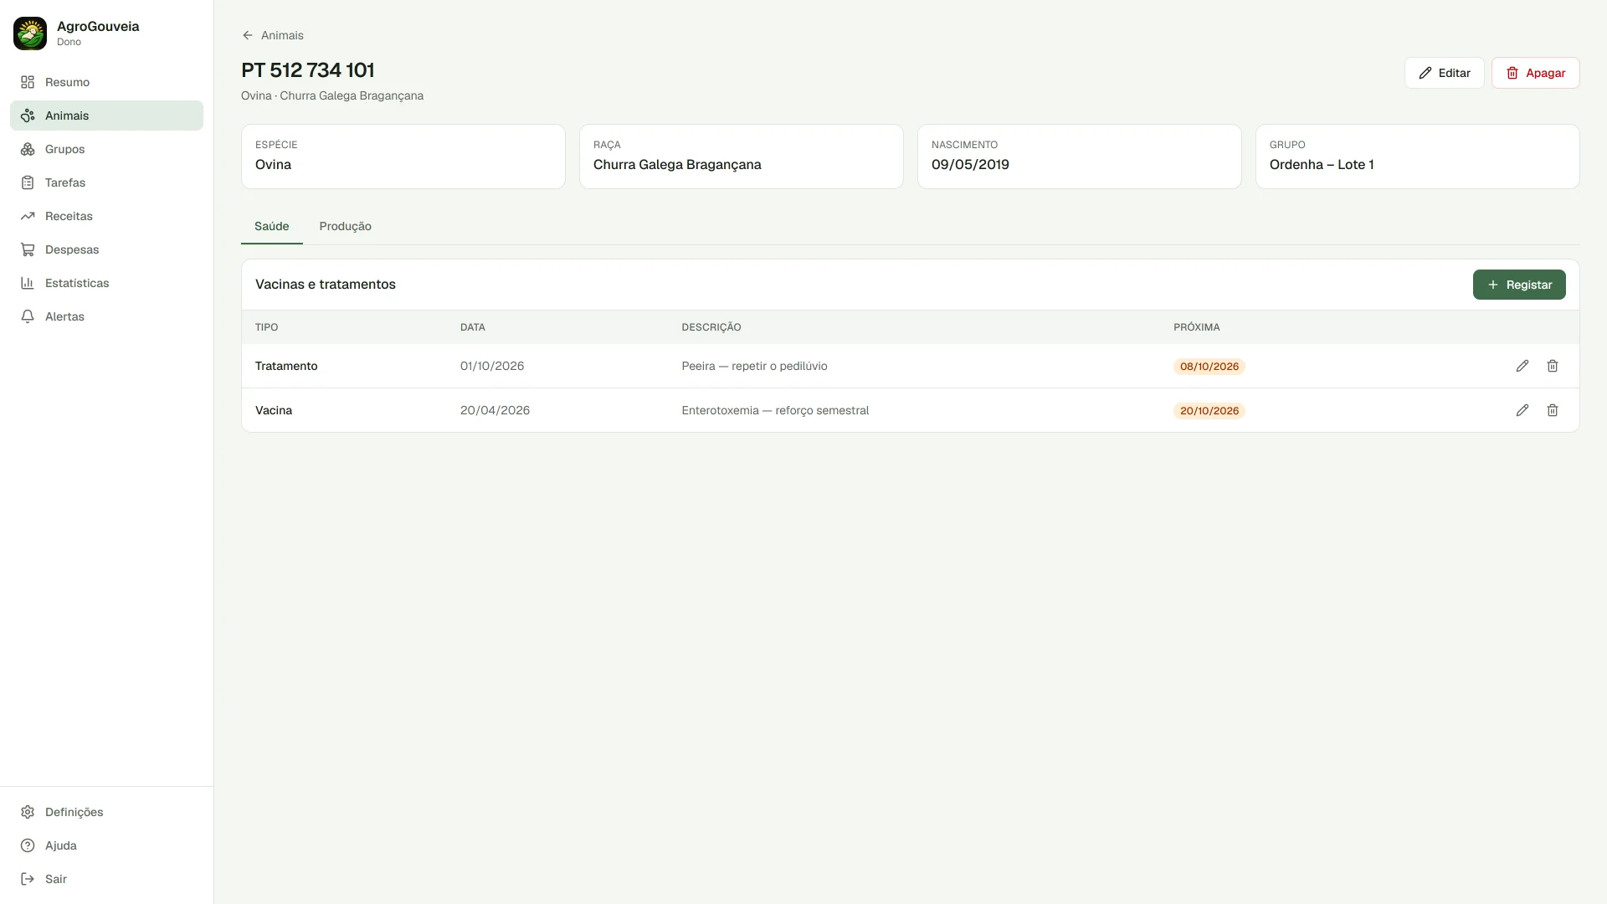Click the Data column header
The image size is (1607, 904).
(x=473, y=327)
